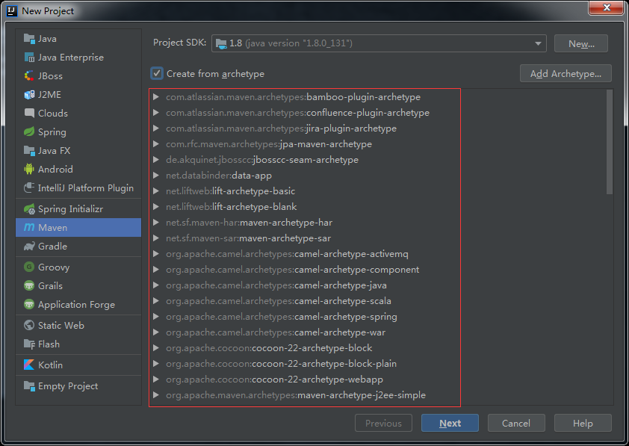Viewport: 629px width, 446px height.
Task: Choose the JBoss icon in sidebar
Action: coord(29,75)
